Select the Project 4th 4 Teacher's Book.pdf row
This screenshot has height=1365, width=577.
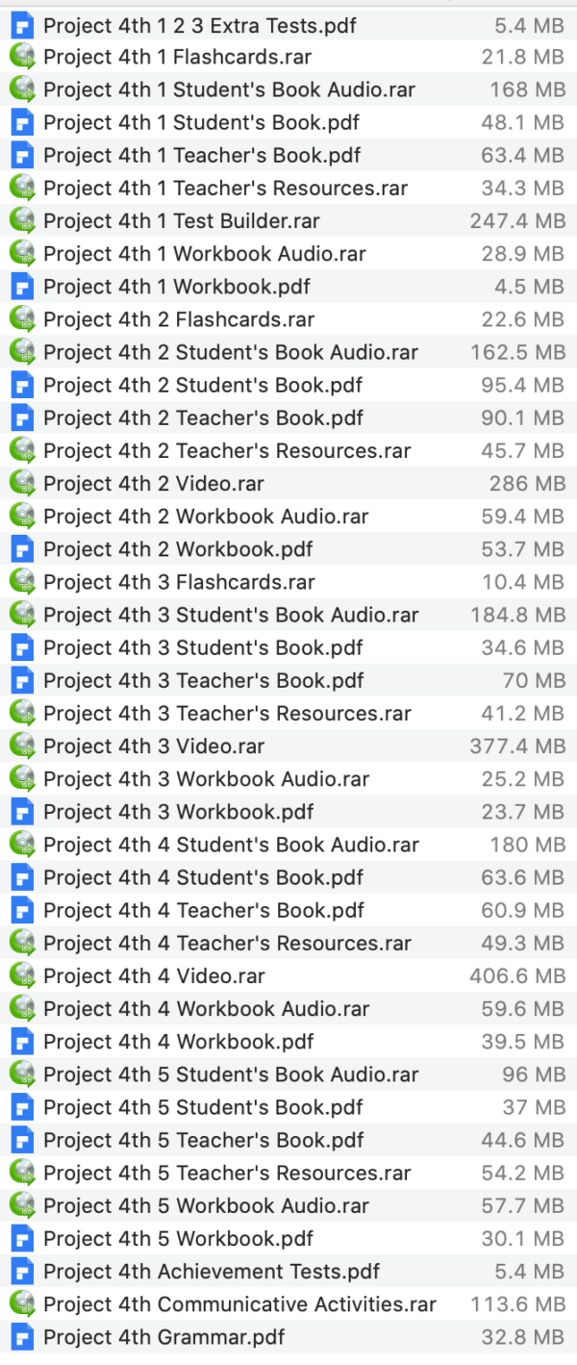click(203, 910)
